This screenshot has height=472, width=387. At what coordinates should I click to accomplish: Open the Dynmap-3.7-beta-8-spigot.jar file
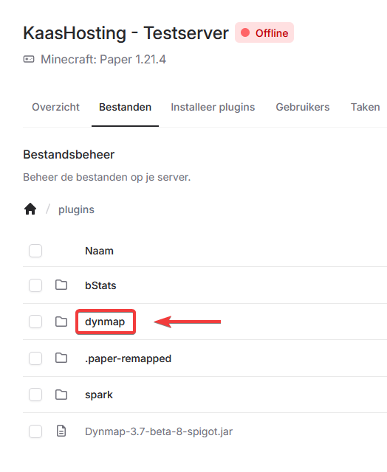click(159, 431)
